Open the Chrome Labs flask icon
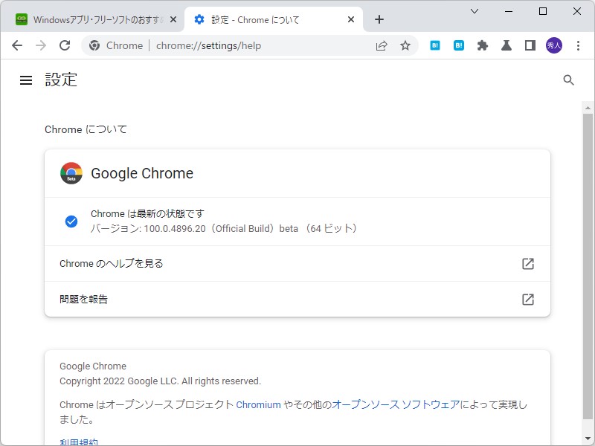 pos(506,45)
